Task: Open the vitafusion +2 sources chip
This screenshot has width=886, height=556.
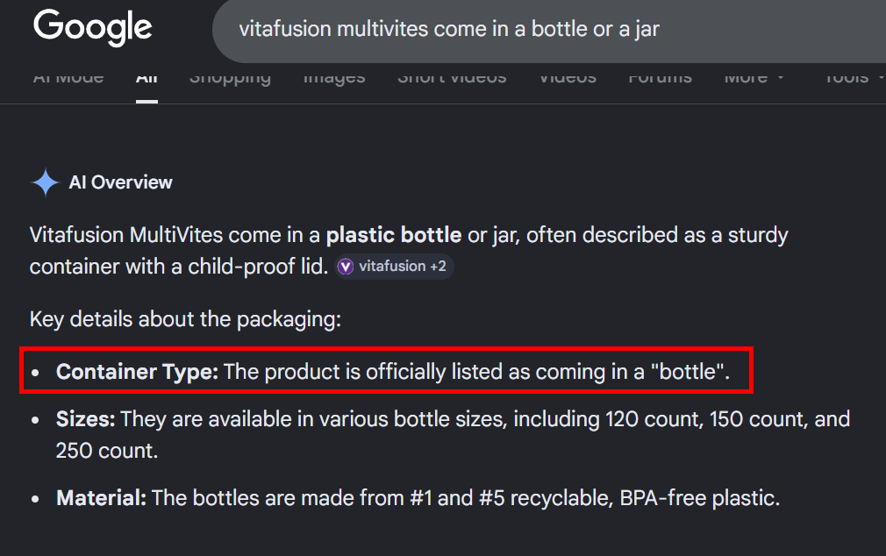Action: click(395, 267)
